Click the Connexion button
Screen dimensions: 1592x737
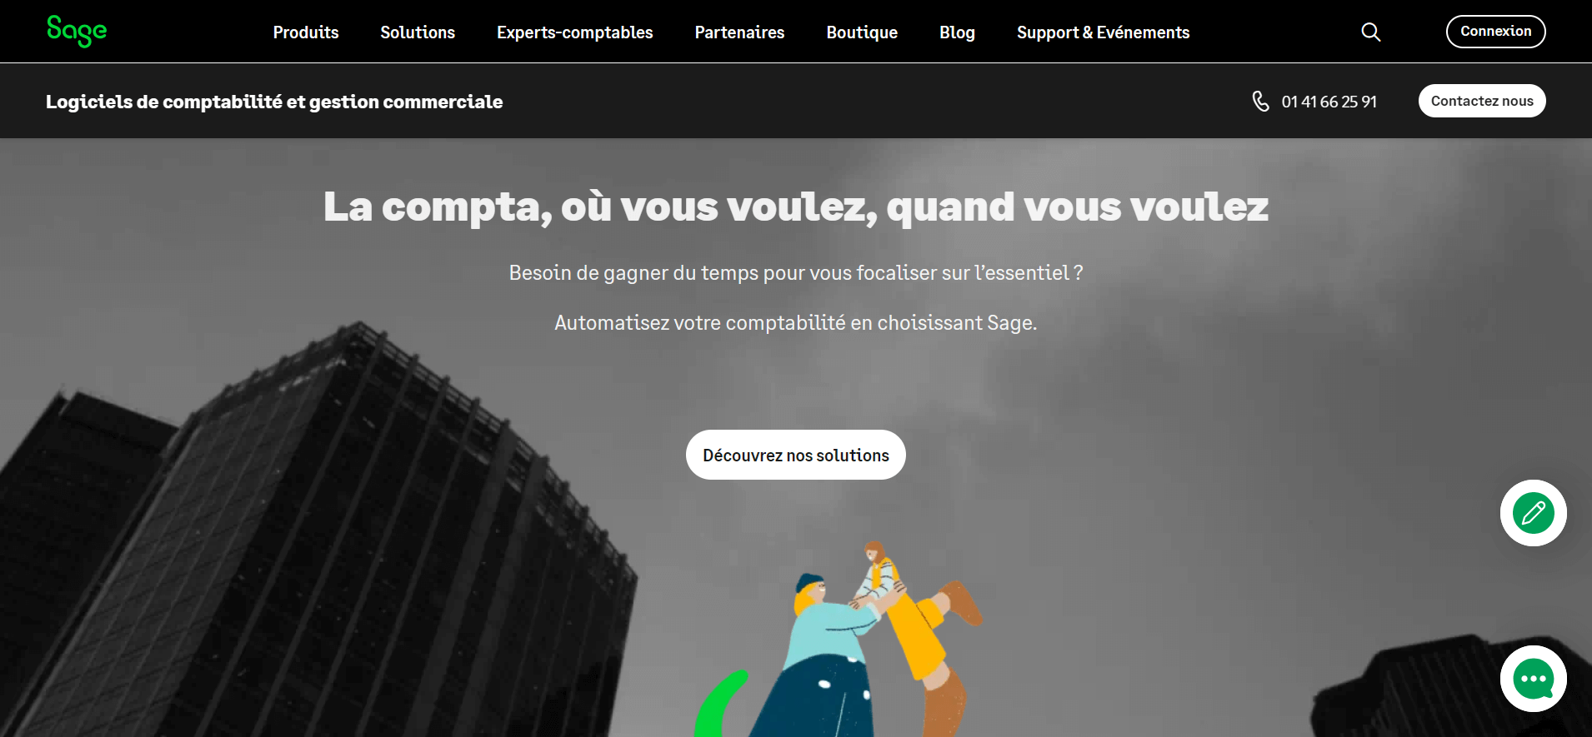pos(1495,32)
